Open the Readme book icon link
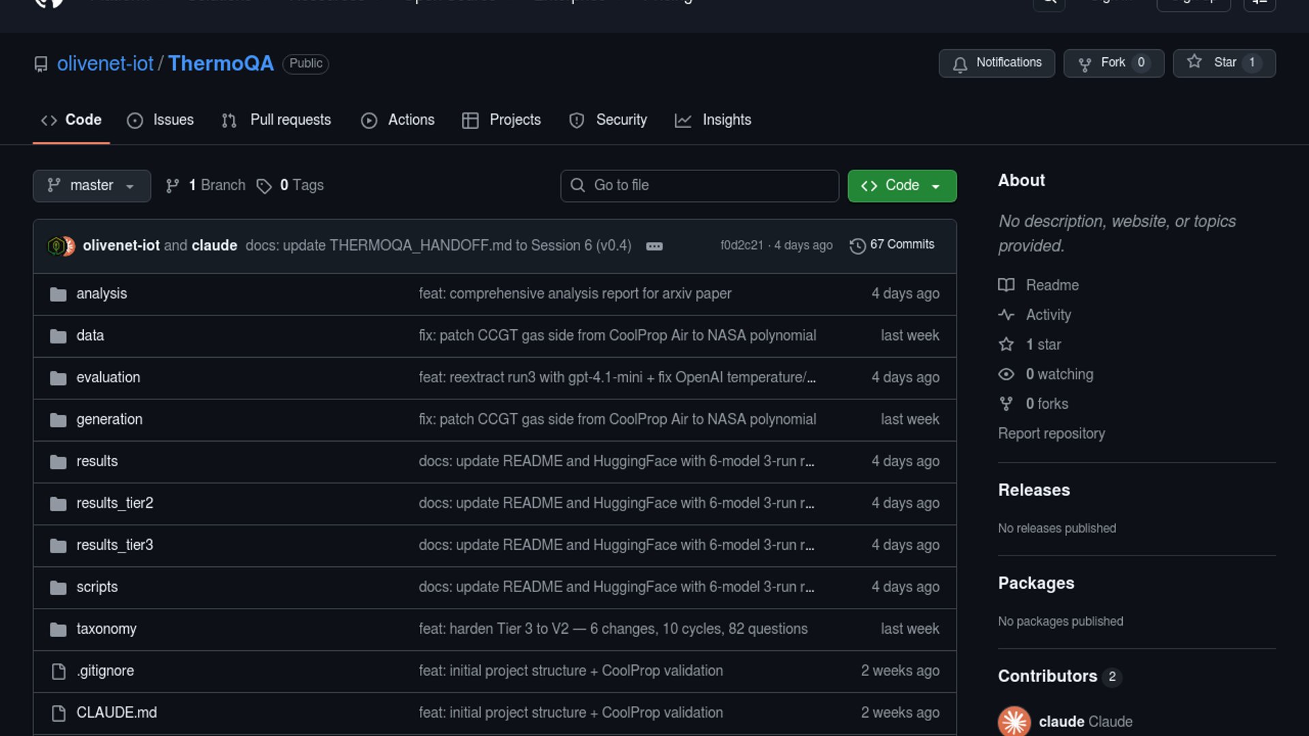 [1006, 285]
